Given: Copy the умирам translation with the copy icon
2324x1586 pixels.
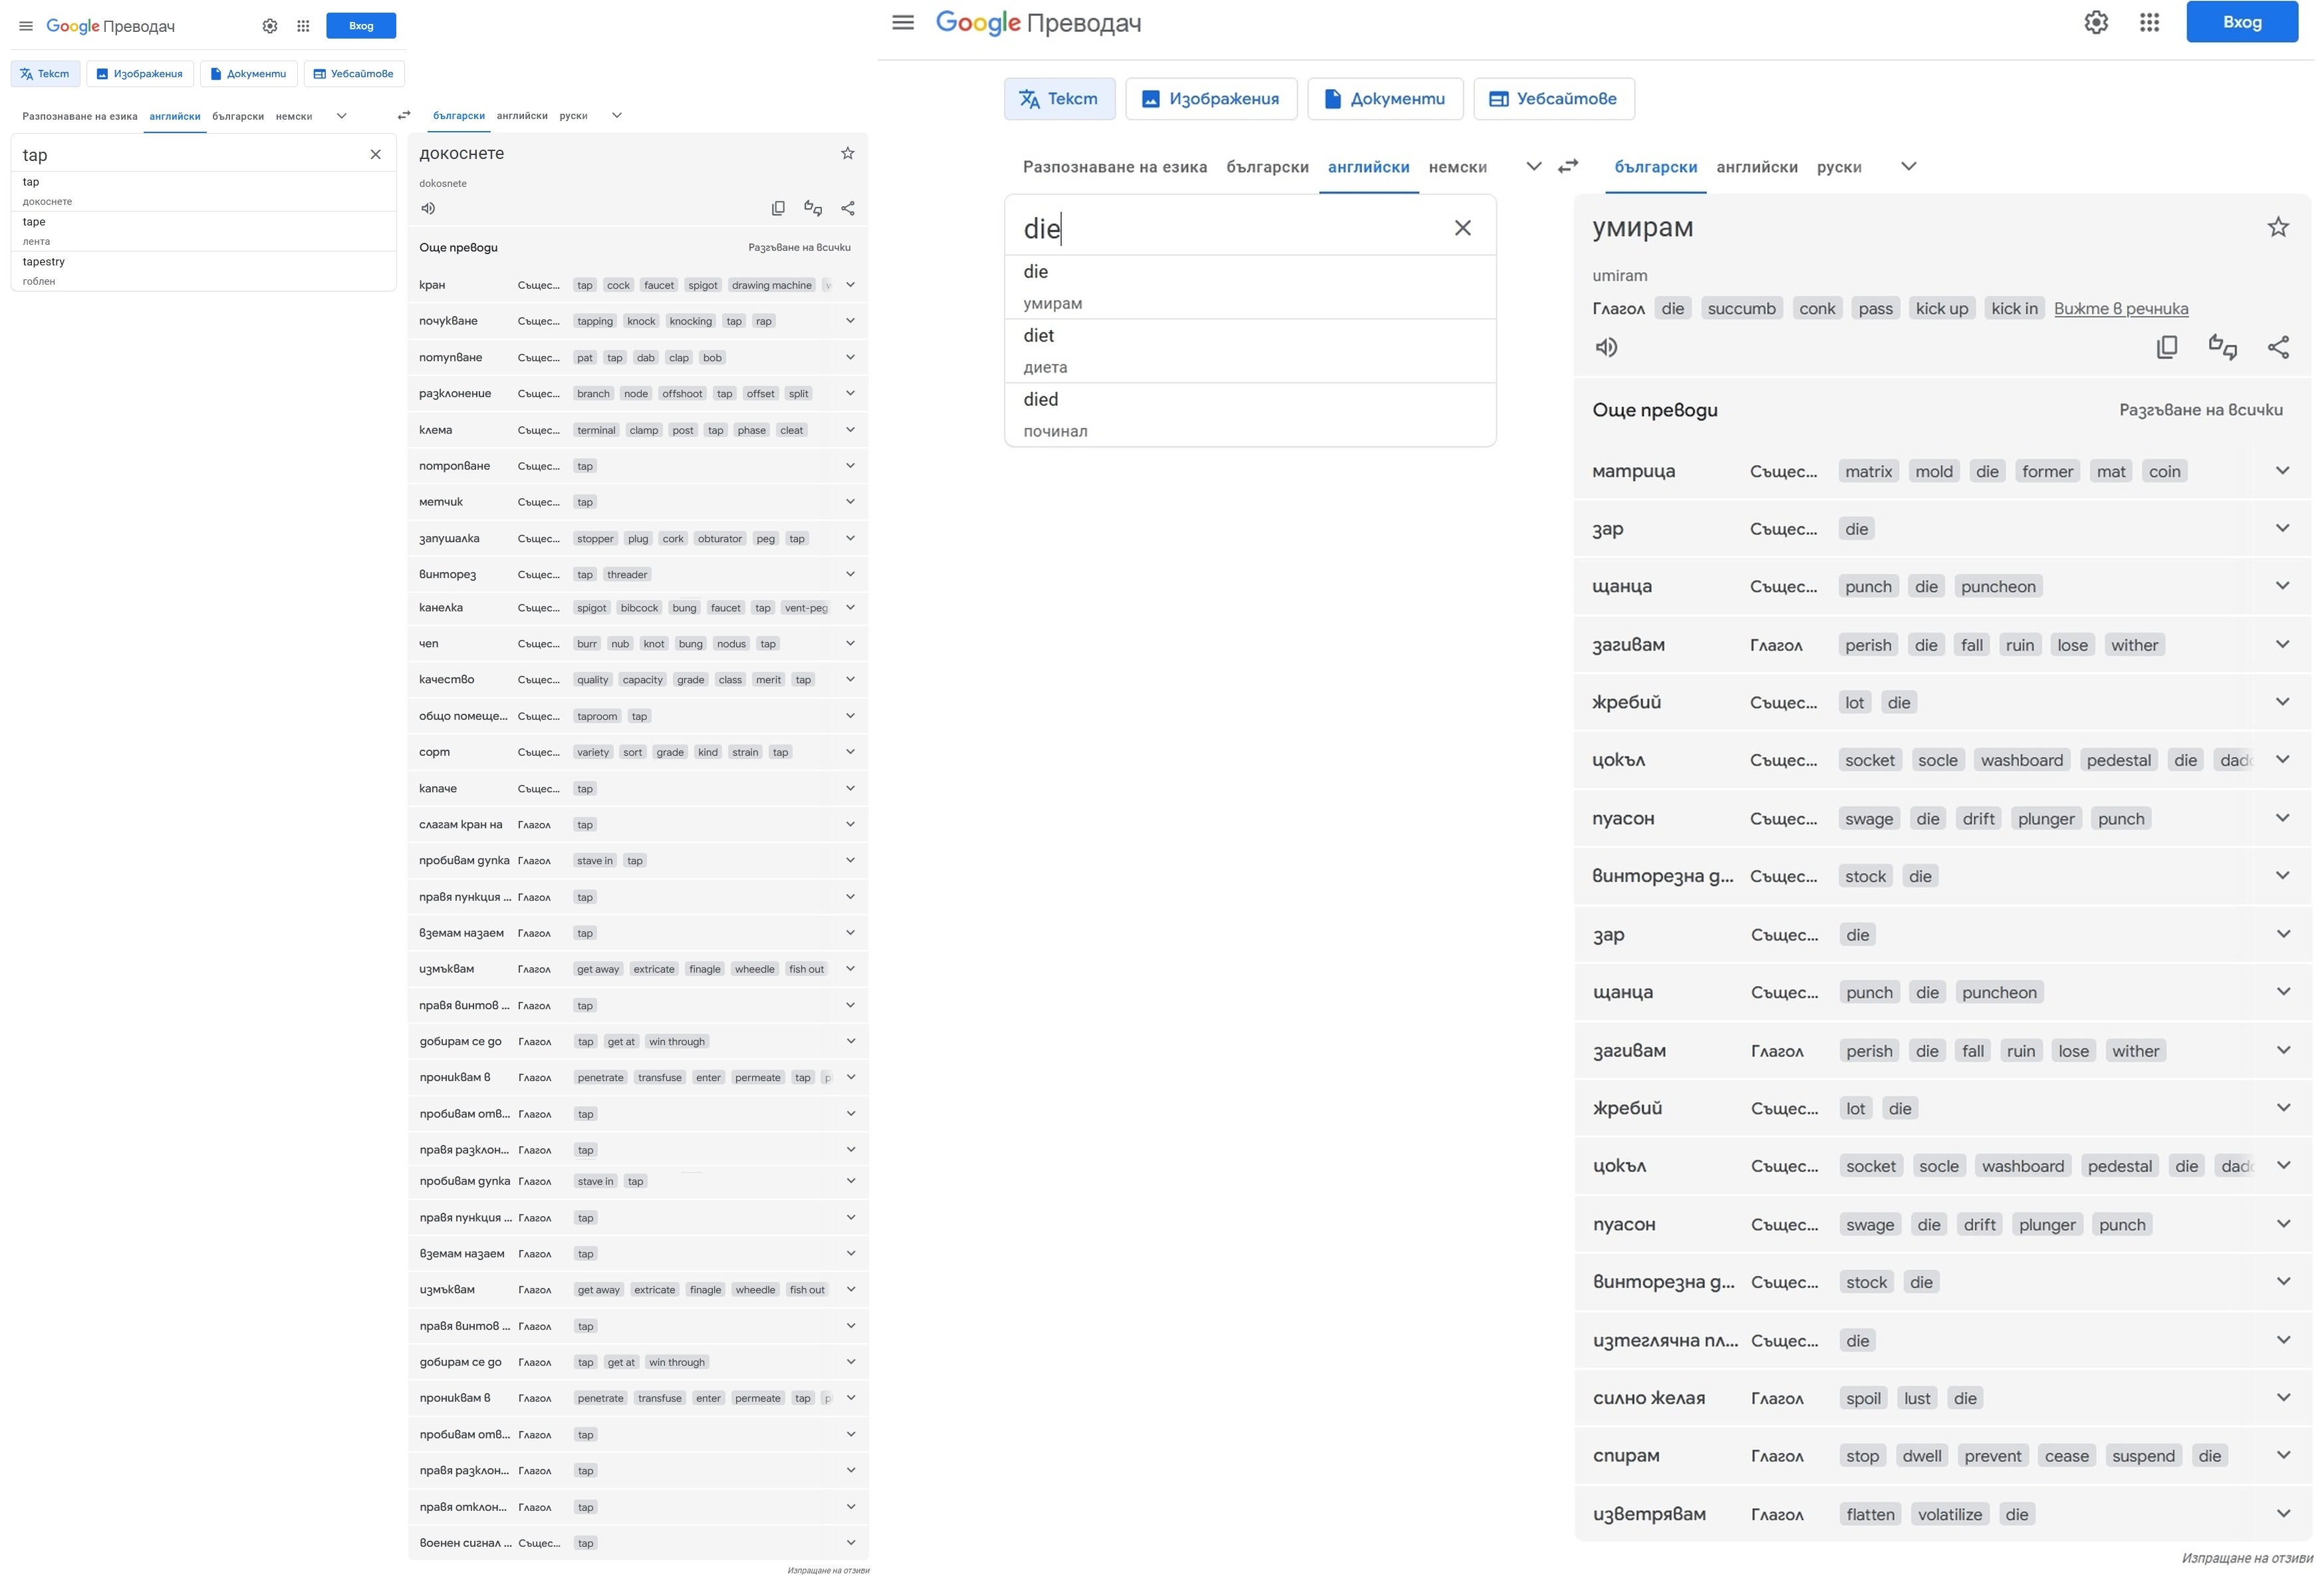Looking at the screenshot, I should [x=2166, y=347].
